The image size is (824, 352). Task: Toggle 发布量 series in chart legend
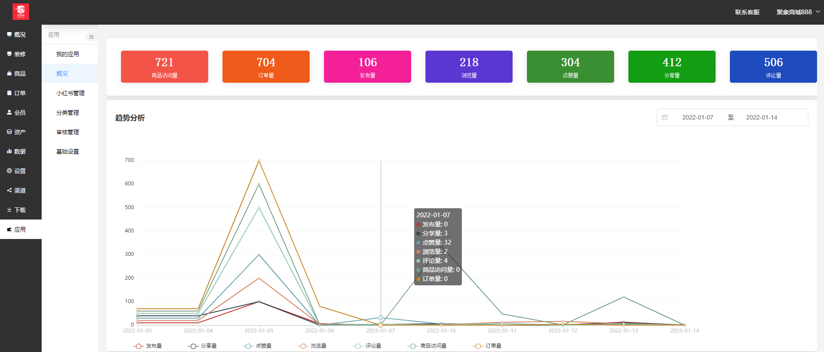click(147, 346)
